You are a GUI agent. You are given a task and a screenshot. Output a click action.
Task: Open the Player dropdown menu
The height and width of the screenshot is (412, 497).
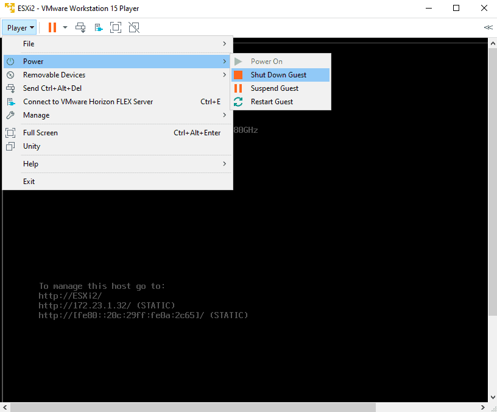(20, 27)
